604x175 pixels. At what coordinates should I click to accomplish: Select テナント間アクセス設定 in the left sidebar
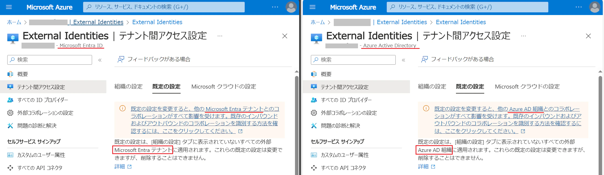[53, 87]
